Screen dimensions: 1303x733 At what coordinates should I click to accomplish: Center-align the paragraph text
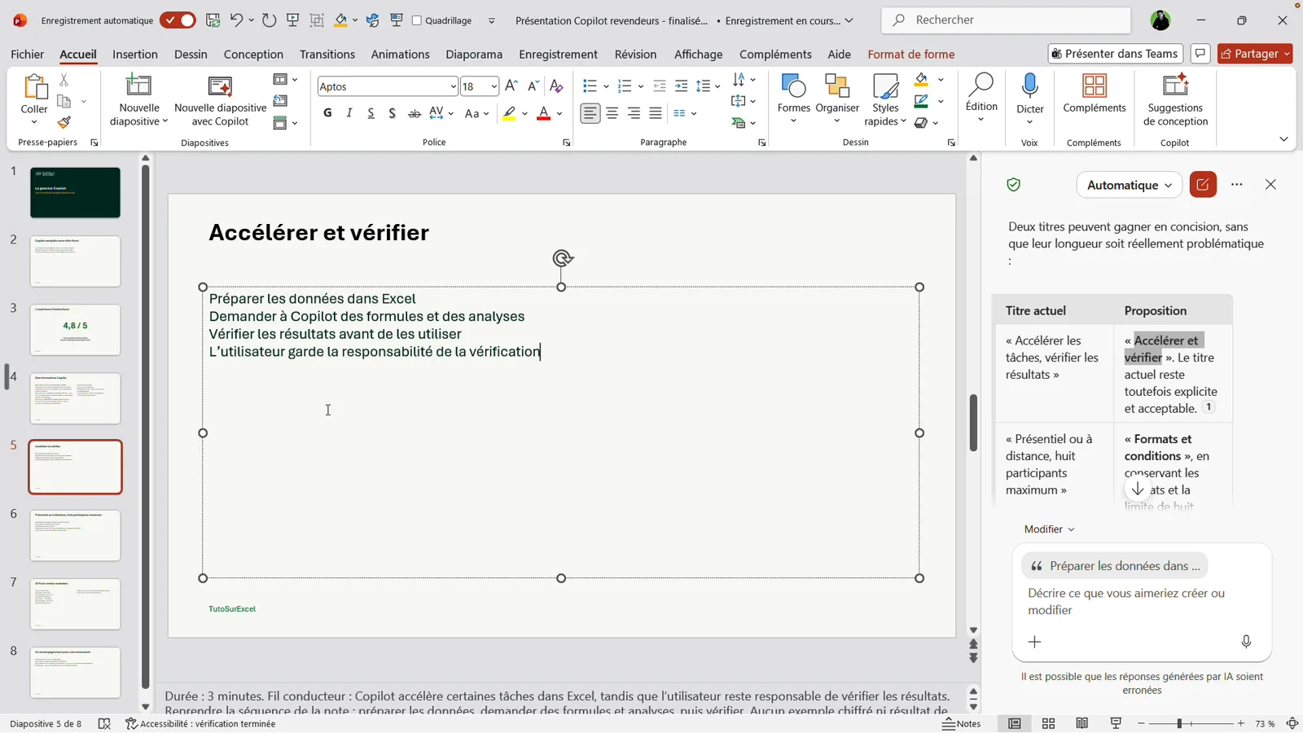click(x=612, y=113)
